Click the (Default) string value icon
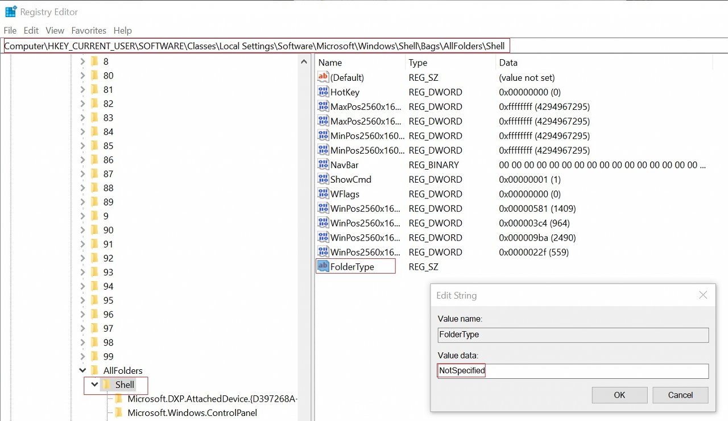Image resolution: width=728 pixels, height=421 pixels. click(x=323, y=77)
